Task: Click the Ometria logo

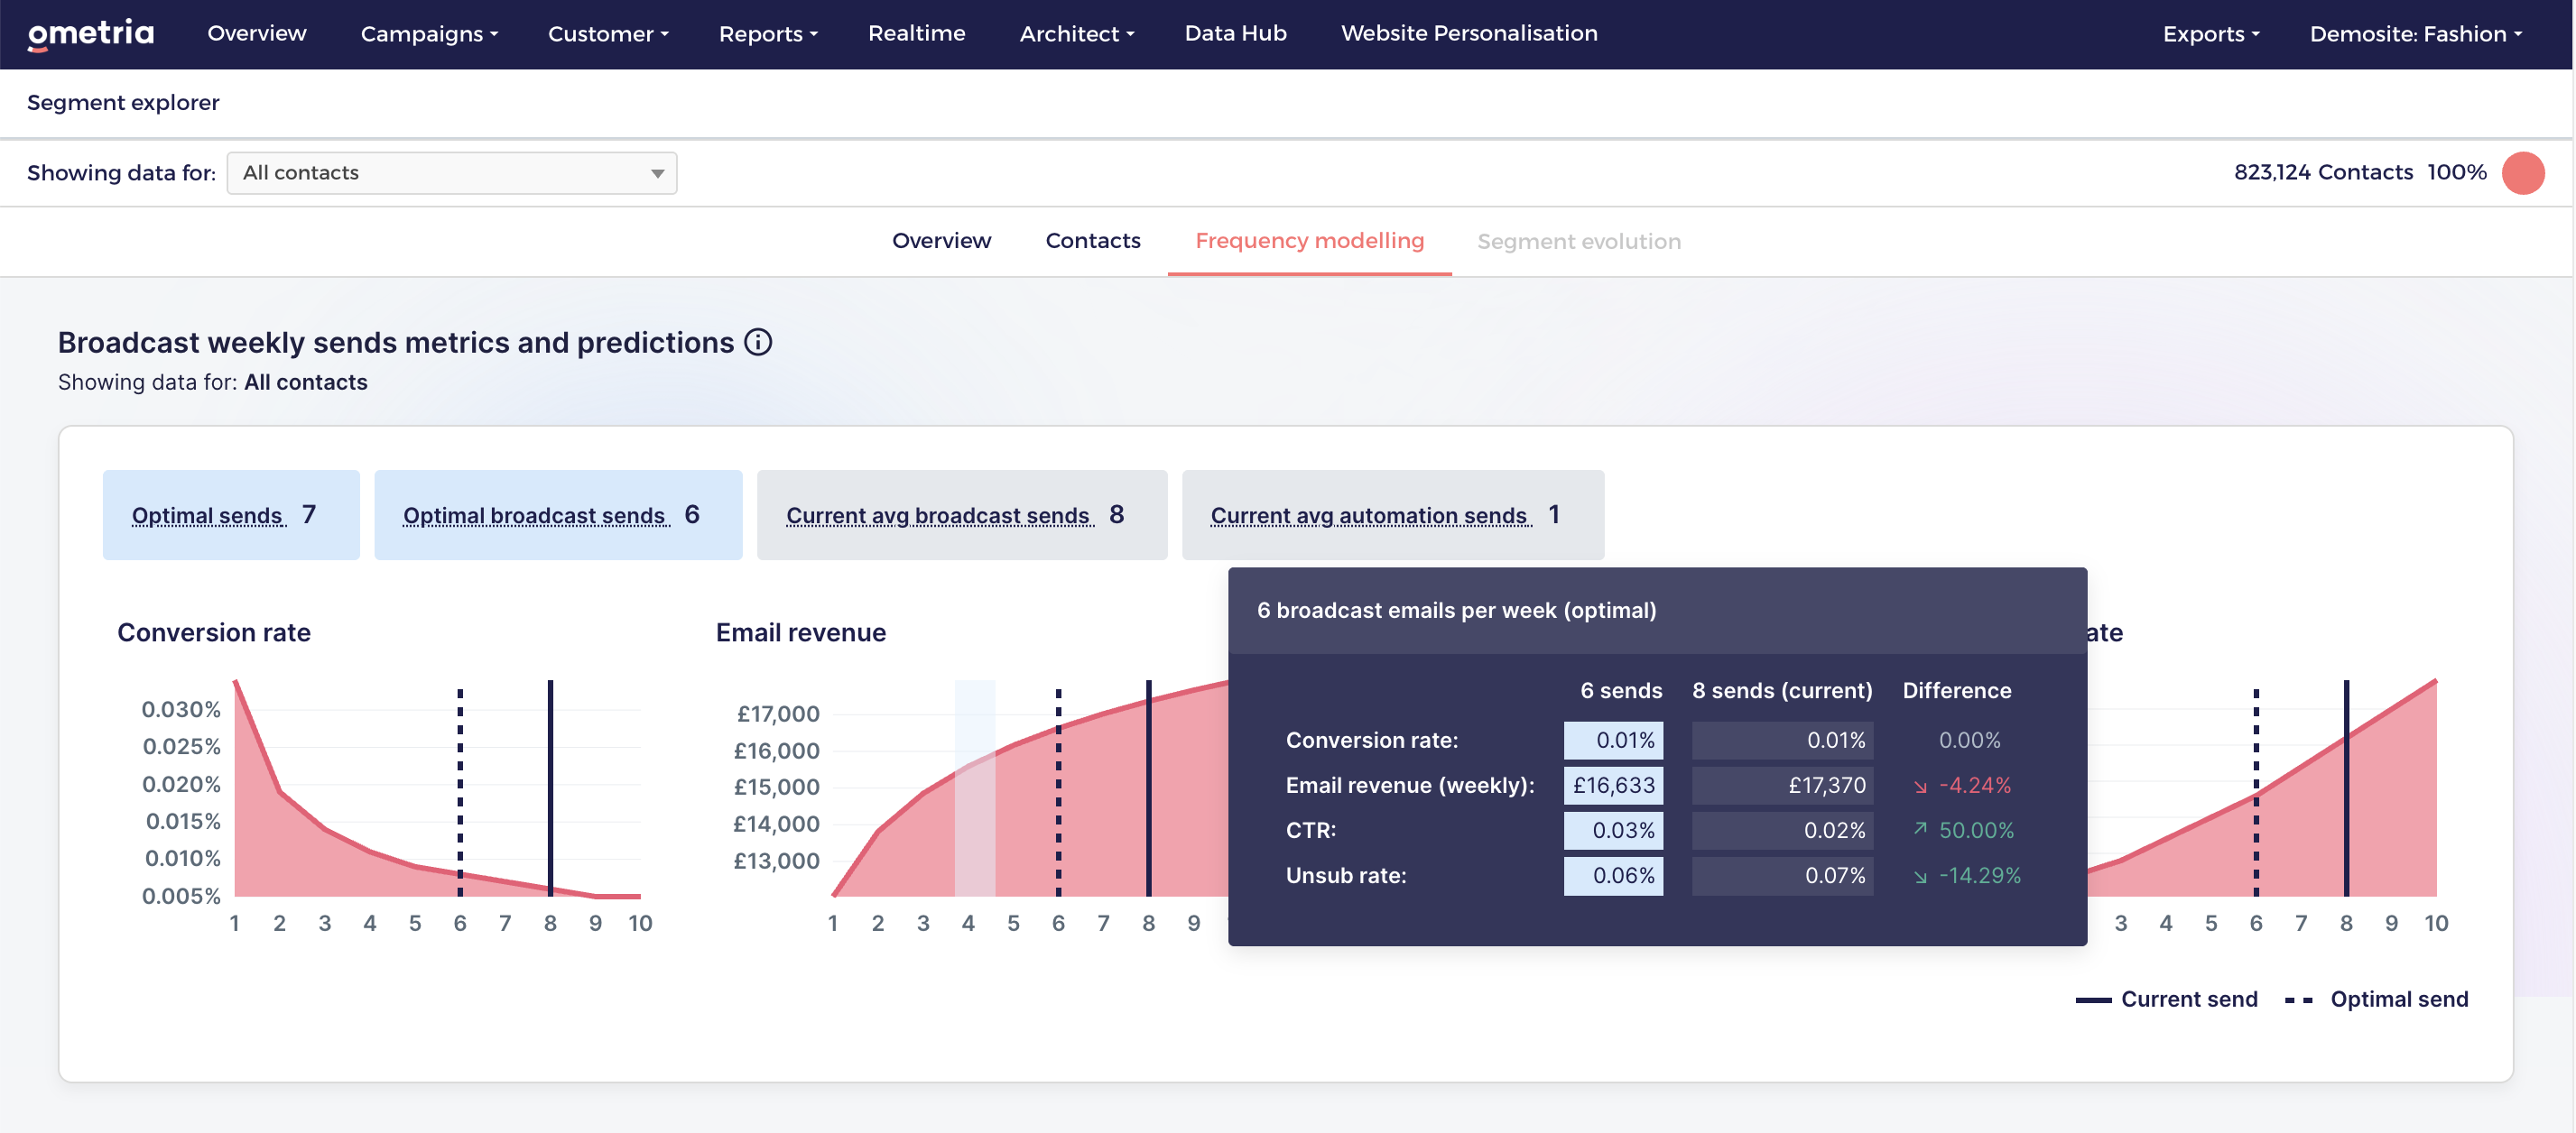Action: [x=91, y=33]
